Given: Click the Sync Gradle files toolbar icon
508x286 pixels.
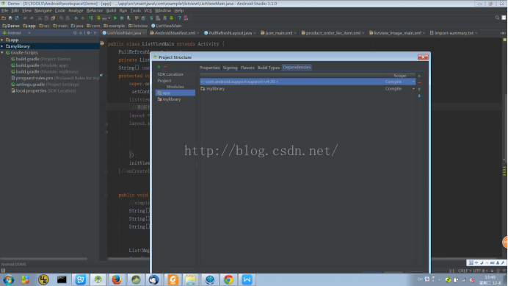Looking at the screenshot, I should click(x=152, y=18).
